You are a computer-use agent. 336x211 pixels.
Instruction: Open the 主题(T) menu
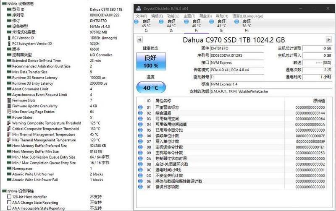tap(189, 16)
